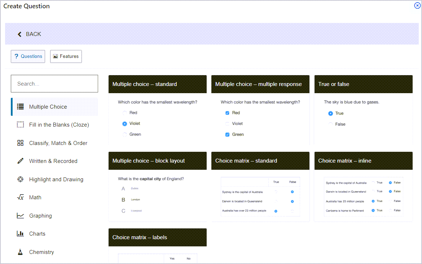422x264 pixels.
Task: Open the Charts category
Action: (54, 234)
